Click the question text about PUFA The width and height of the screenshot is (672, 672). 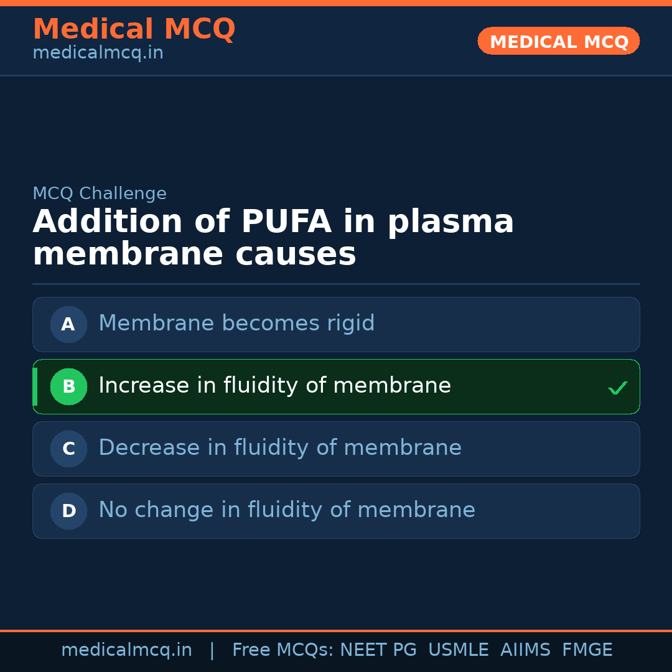pos(273,238)
